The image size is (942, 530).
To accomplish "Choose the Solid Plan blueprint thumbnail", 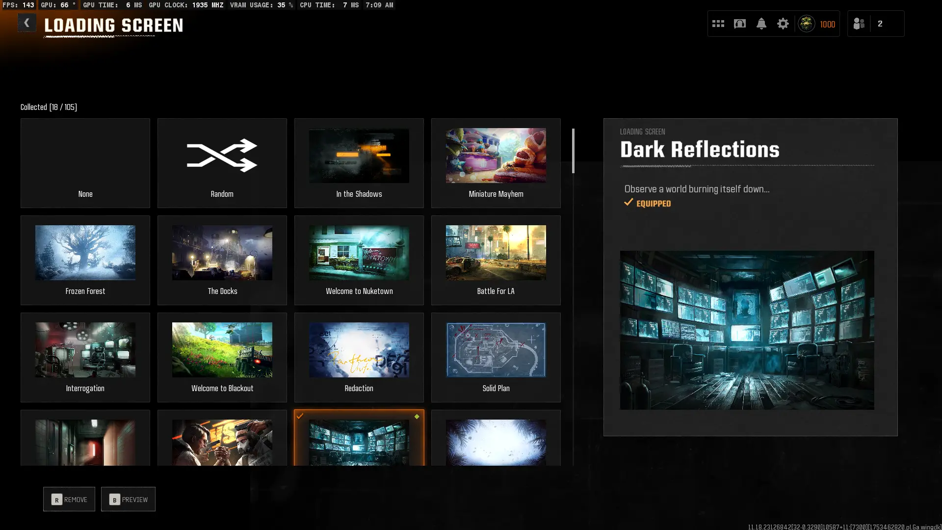I will point(496,350).
